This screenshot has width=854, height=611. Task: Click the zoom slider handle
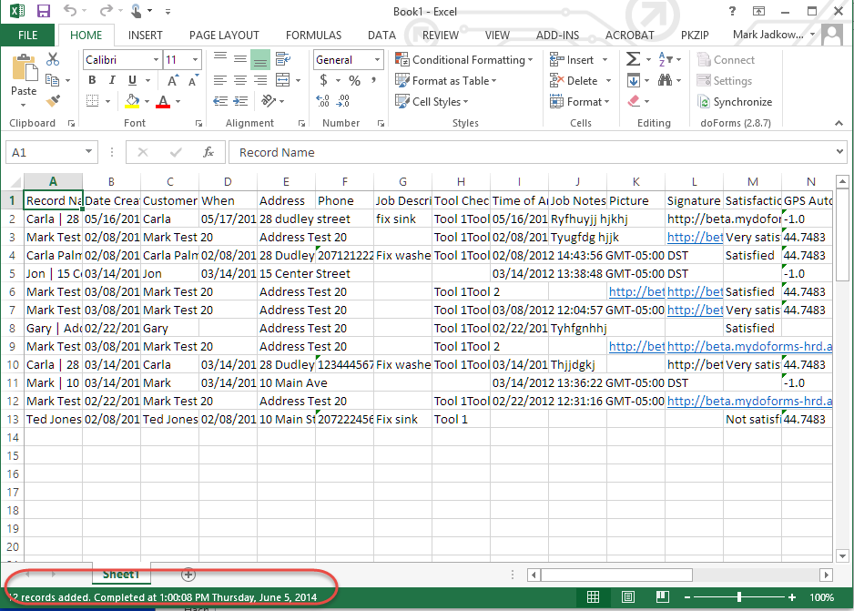739,597
